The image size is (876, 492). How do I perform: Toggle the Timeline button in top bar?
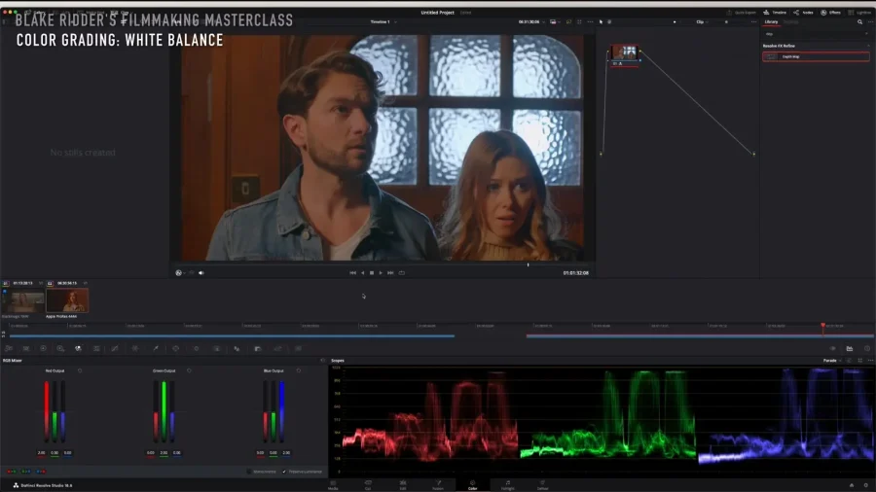point(775,13)
